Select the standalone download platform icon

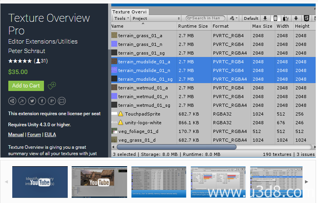[265, 18]
